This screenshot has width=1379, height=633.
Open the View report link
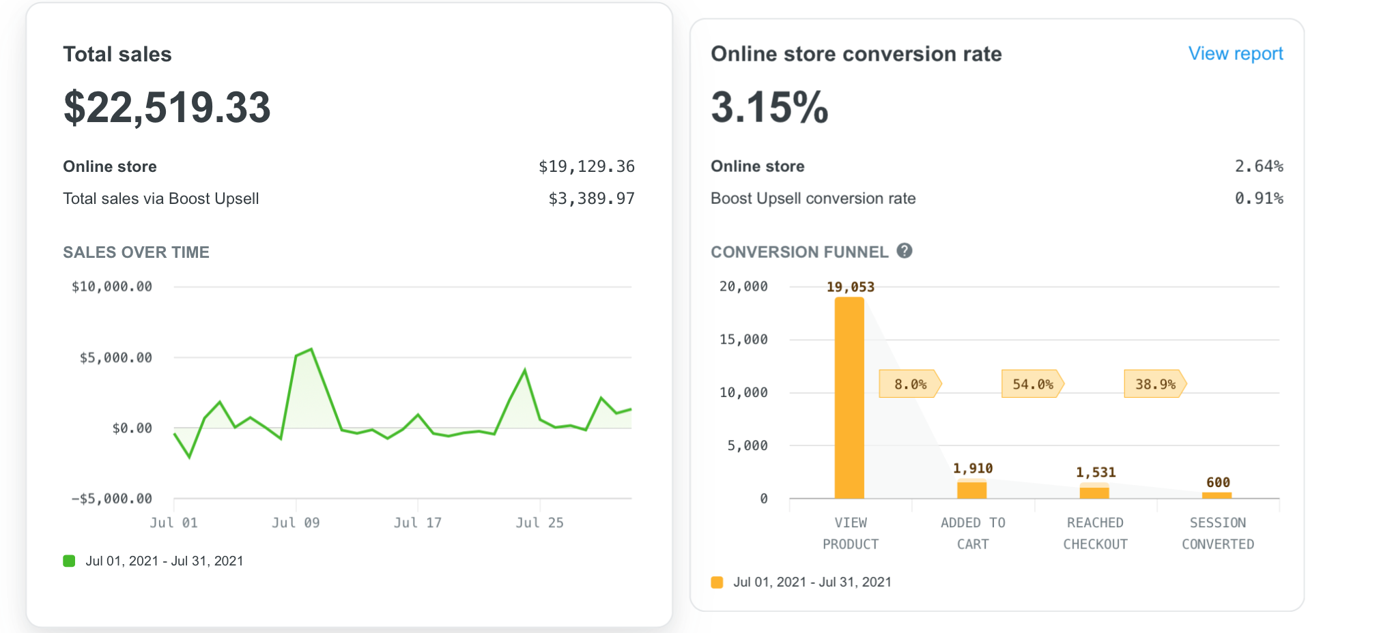click(1236, 53)
